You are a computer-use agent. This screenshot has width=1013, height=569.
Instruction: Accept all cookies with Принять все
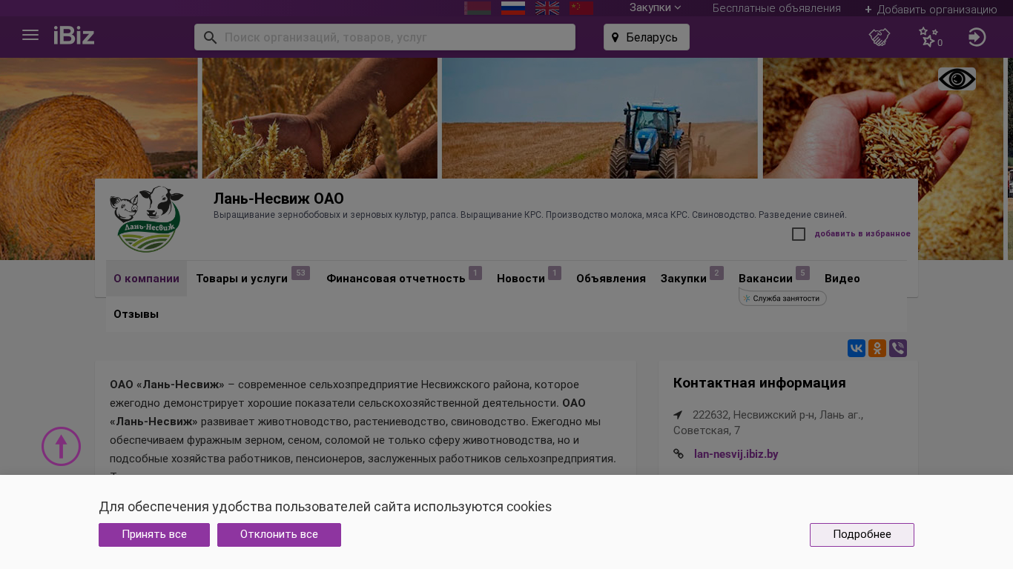click(154, 535)
